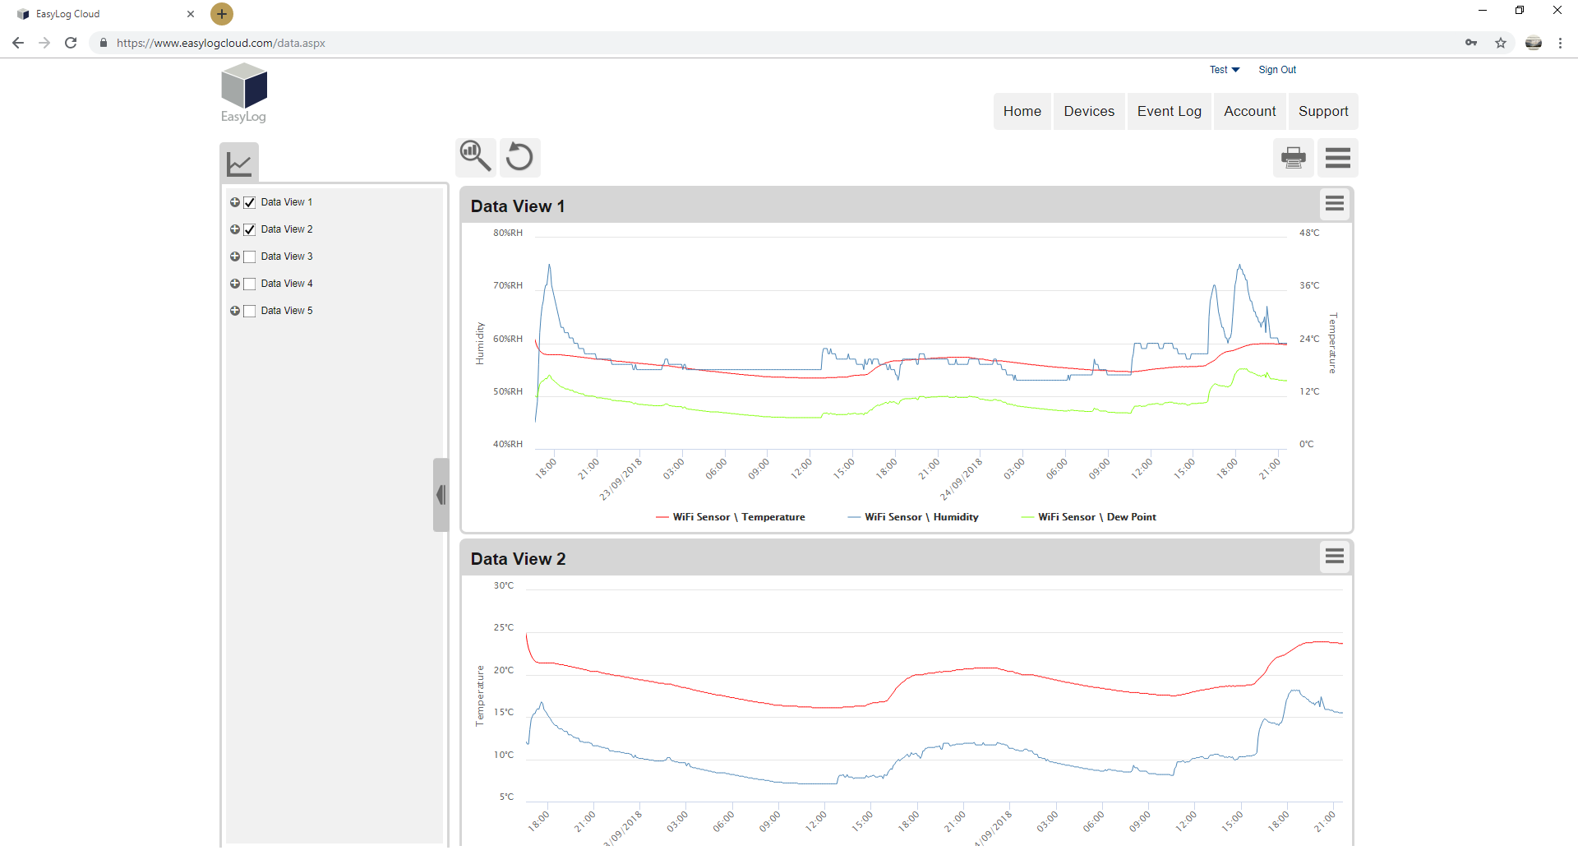1578x855 pixels.
Task: Open the main hamburger menu beside printer
Action: (1337, 157)
